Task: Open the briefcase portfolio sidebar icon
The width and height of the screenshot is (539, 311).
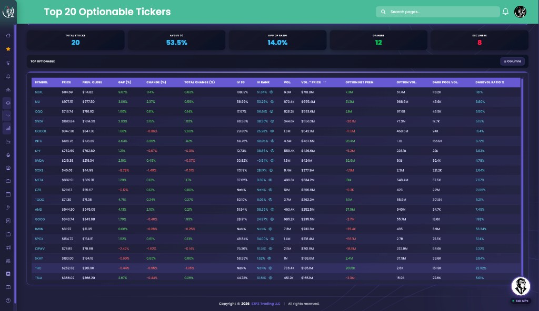Action: click(x=8, y=181)
